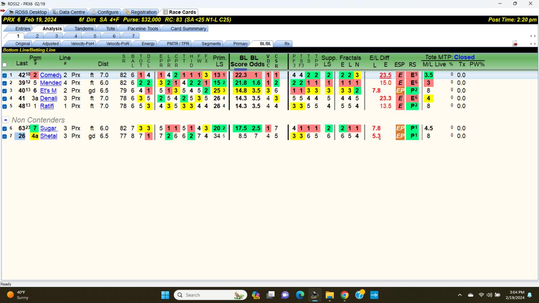The image size is (539, 303).
Task: Click the Wi-Fi network icon in the tray
Action: pos(481,295)
